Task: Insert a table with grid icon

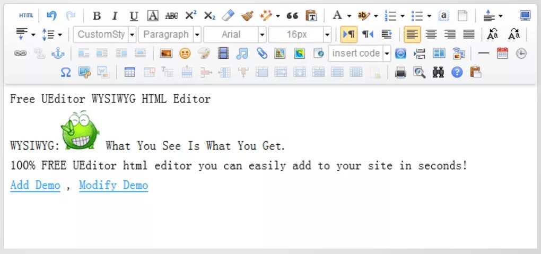Action: point(130,72)
